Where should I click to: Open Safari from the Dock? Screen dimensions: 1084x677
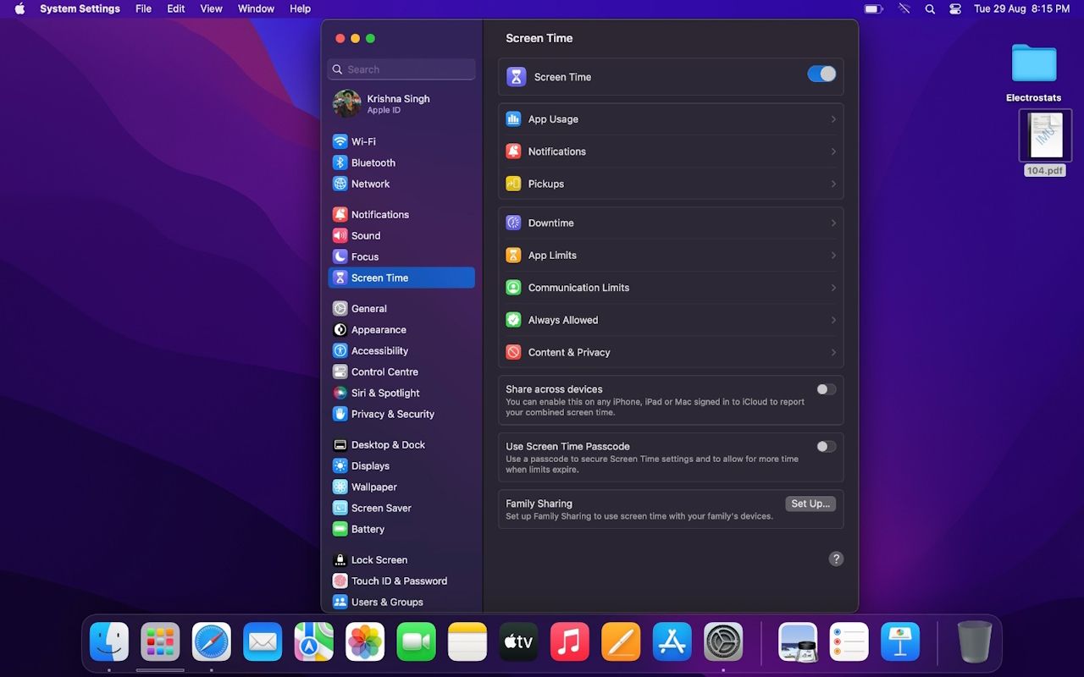point(211,642)
